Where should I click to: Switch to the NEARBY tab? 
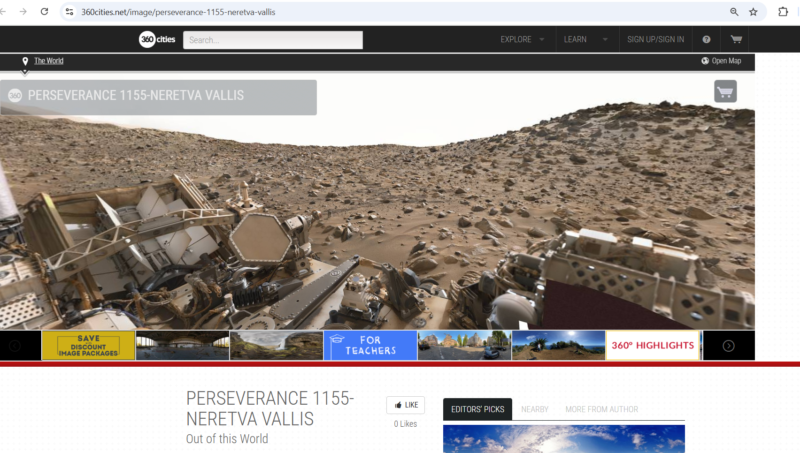[535, 409]
